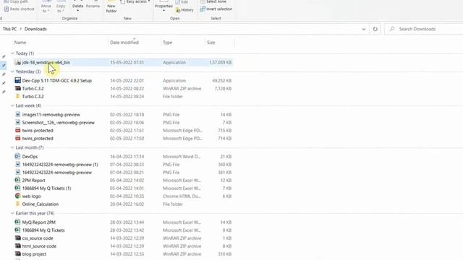Image resolution: width=463 pixels, height=260 pixels.
Task: Sort by the Date modified column header
Action: point(124,43)
